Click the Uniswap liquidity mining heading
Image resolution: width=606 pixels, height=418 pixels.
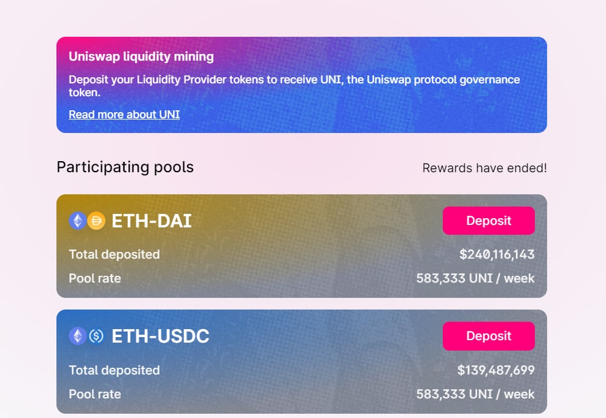pos(141,57)
